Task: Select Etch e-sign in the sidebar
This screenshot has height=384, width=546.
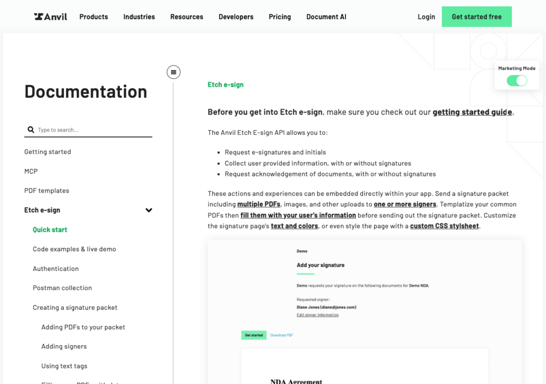Action: (x=42, y=210)
